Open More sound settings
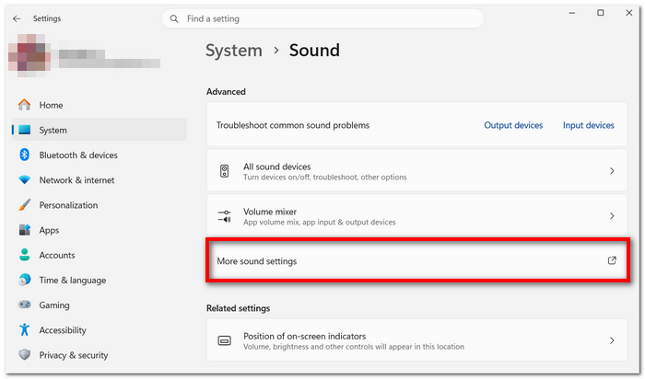The height and width of the screenshot is (379, 645). (x=416, y=260)
